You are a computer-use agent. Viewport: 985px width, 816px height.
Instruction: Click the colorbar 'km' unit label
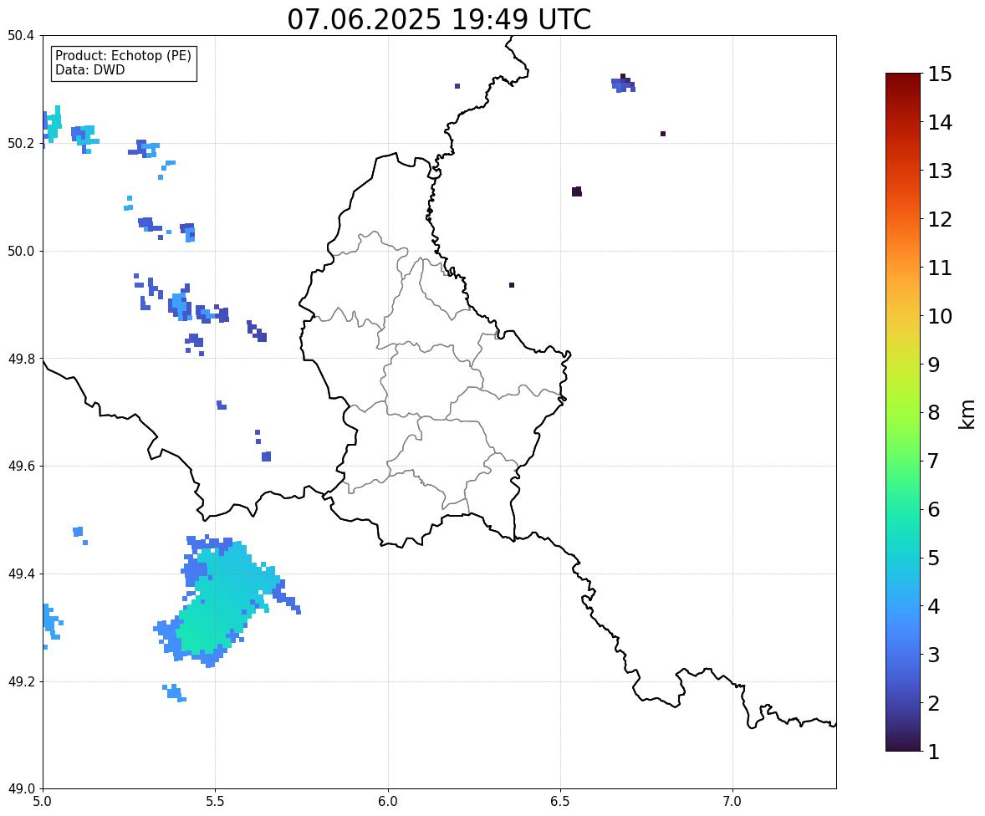tap(967, 415)
